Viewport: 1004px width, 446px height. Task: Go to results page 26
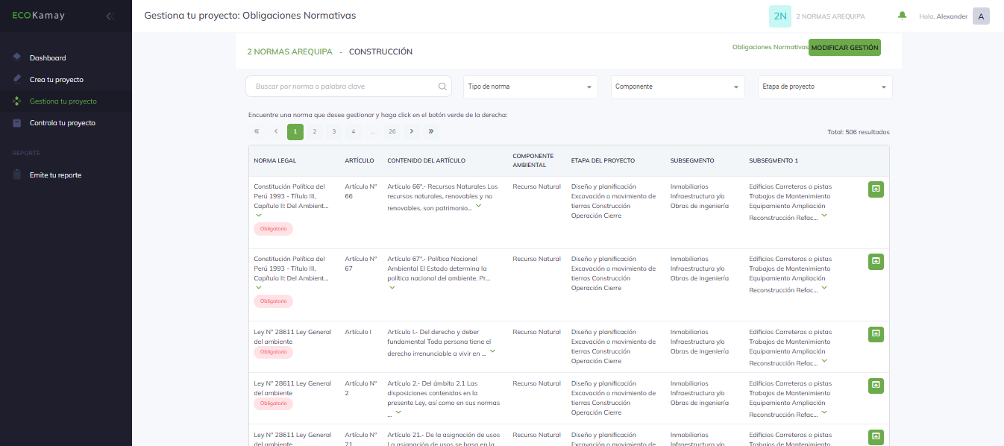tap(392, 131)
